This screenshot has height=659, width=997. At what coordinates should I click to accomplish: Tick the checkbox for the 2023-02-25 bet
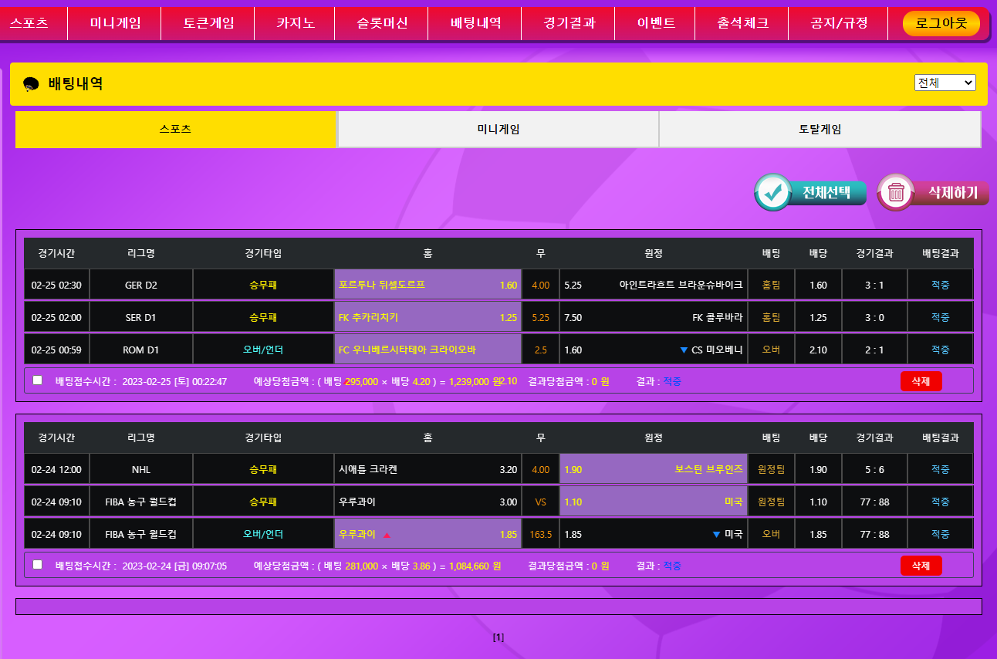click(38, 380)
